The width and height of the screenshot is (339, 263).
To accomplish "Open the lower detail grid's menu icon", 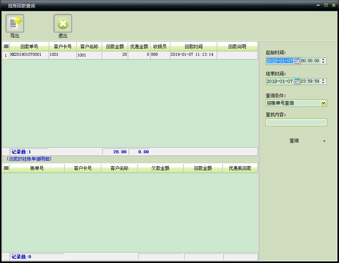I will click(6, 168).
